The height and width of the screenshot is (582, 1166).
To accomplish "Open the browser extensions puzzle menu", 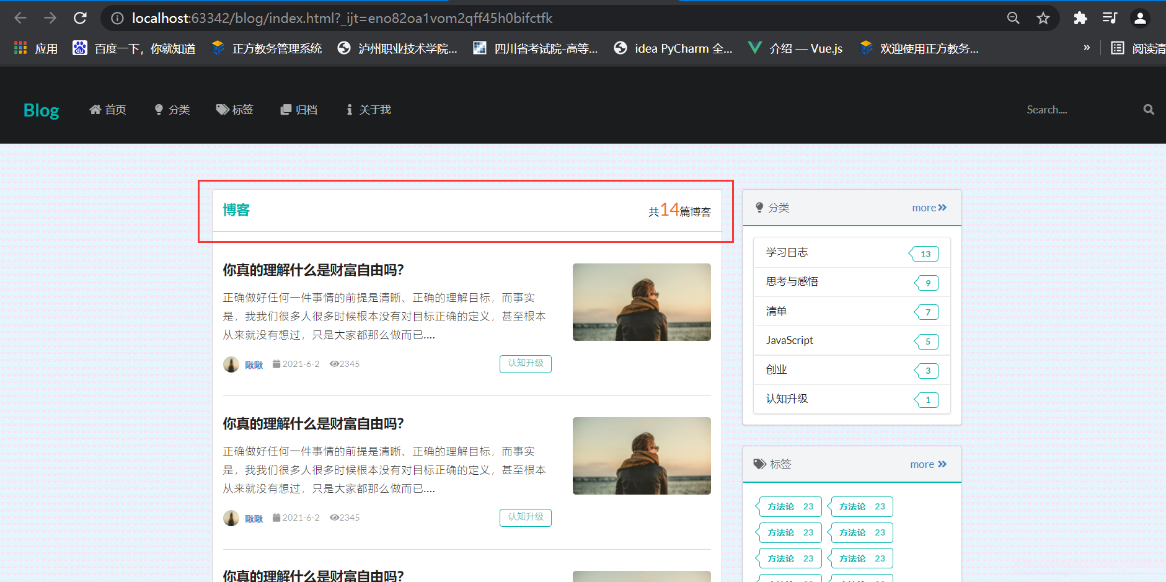I will point(1080,19).
